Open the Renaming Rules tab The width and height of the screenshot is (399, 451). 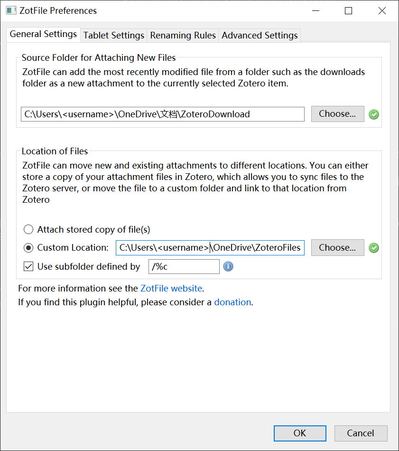point(183,36)
